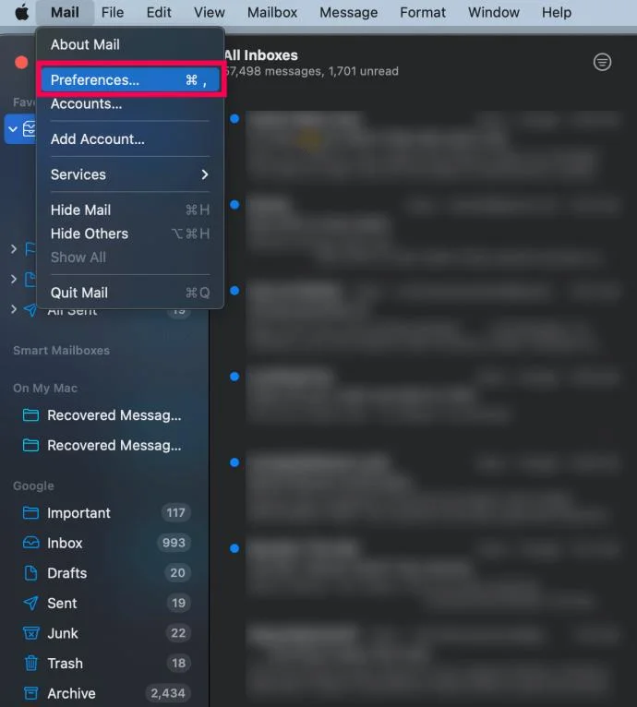637x707 pixels.
Task: Open the Junk mailbox
Action: tap(104, 633)
